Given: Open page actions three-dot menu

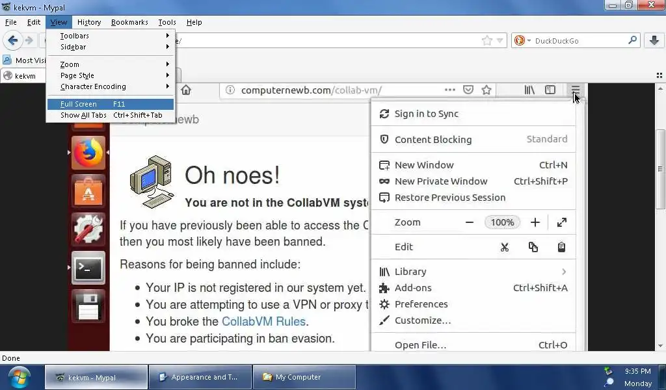Looking at the screenshot, I should click(x=450, y=90).
